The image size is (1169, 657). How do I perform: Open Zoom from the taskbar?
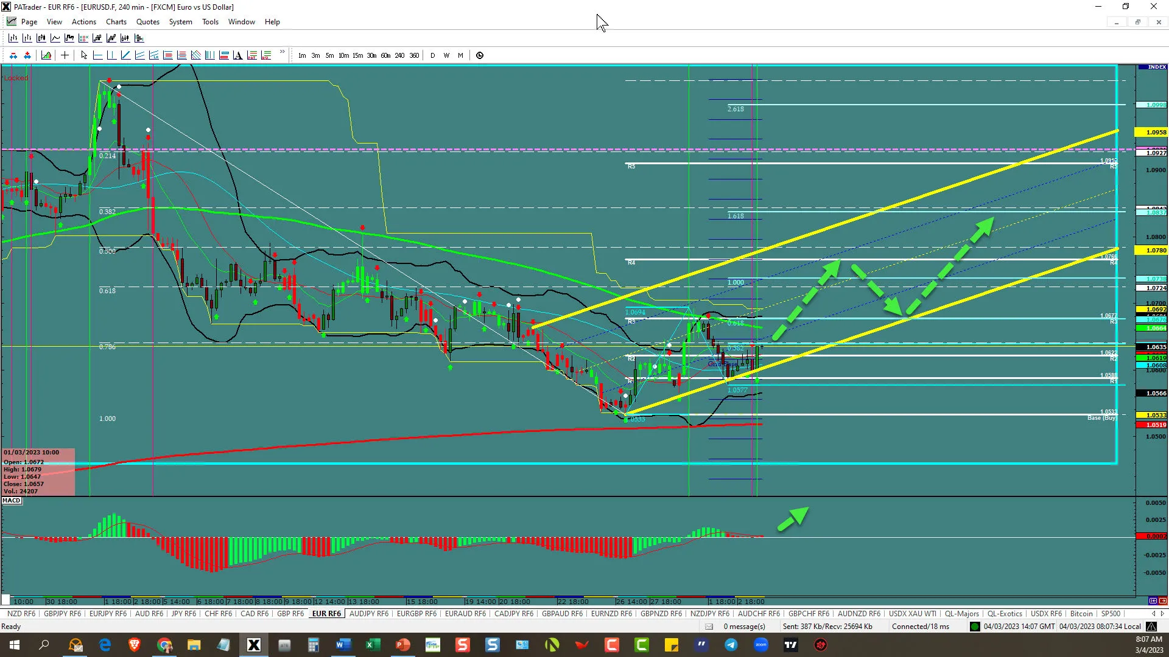[761, 645]
